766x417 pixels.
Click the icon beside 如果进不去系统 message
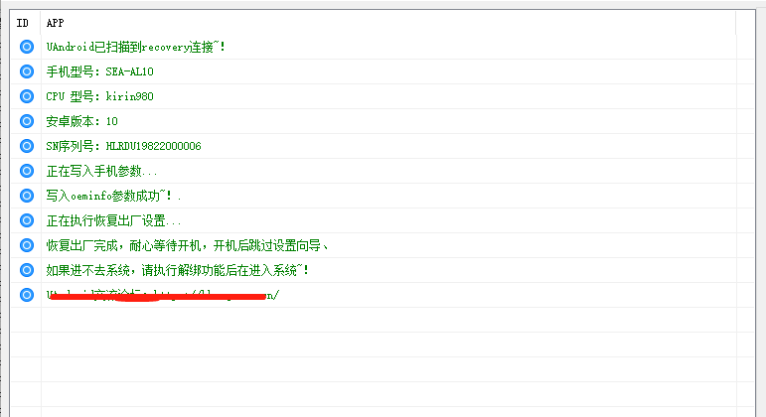pyautogui.click(x=27, y=270)
